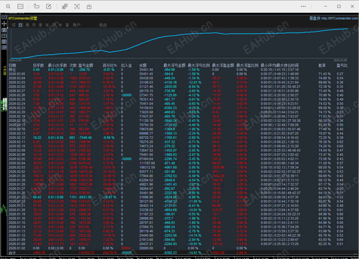Click the 日期 column header

(x=12, y=65)
